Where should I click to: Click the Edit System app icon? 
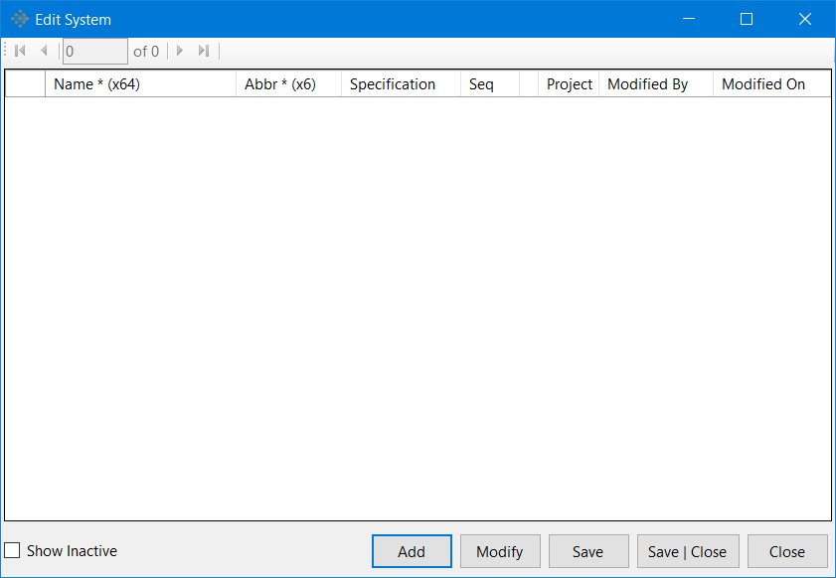(20, 19)
